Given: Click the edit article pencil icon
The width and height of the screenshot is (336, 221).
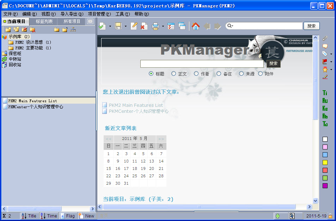Looking at the screenshot, I should (134, 26).
